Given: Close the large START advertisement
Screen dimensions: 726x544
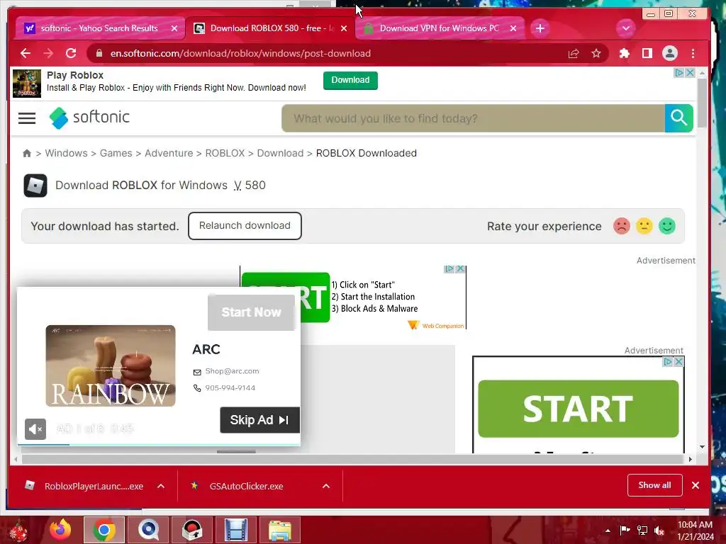Looking at the screenshot, I should pos(678,362).
